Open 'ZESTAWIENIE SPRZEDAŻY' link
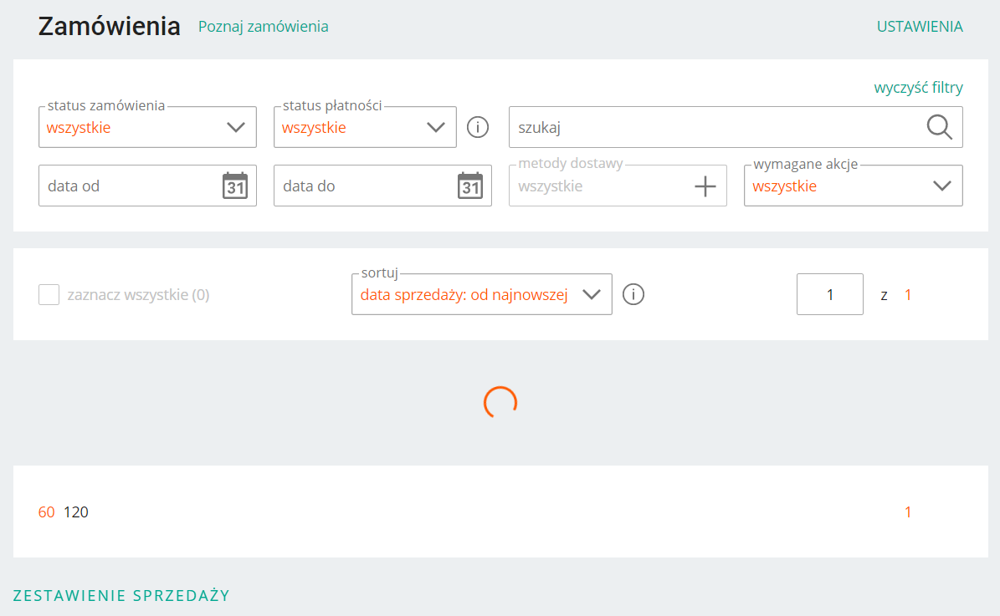Screen dimensions: 1000x616 point(121,595)
